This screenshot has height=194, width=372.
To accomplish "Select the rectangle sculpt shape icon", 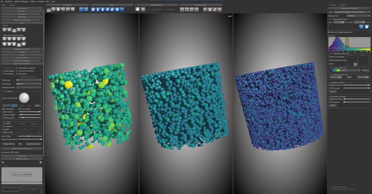I will (182, 10).
